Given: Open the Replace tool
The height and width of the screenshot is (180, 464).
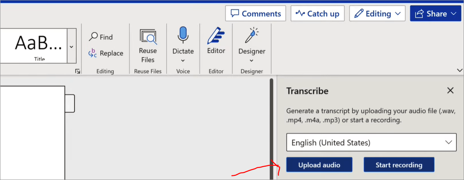Looking at the screenshot, I should coord(106,53).
